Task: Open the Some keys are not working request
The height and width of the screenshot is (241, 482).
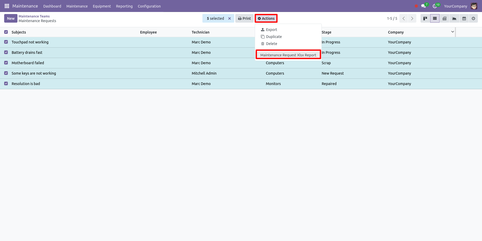Action: tap(34, 73)
